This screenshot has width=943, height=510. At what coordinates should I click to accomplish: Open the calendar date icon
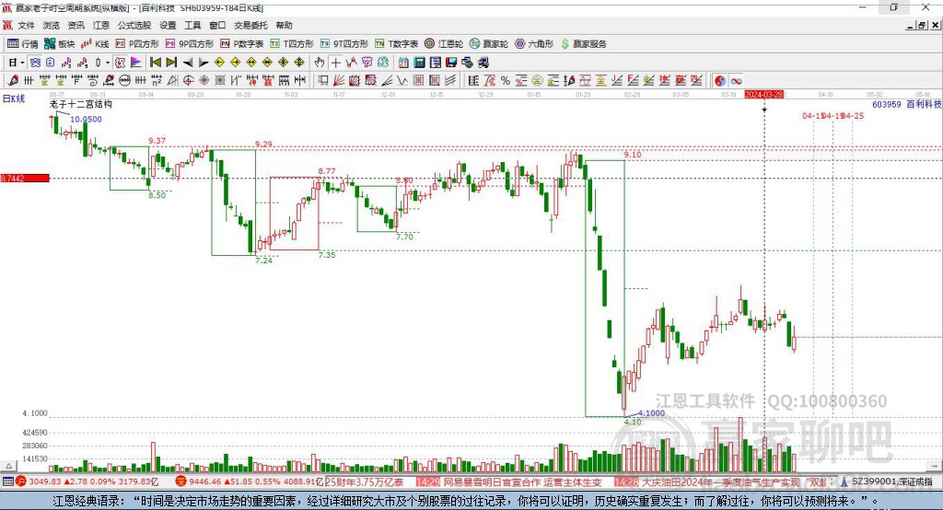tap(403, 63)
